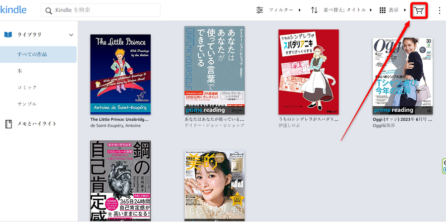Open the 並べ替え: タイトル sort dropdown
Image resolution: width=446 pixels, height=222 pixels.
coord(347,10)
